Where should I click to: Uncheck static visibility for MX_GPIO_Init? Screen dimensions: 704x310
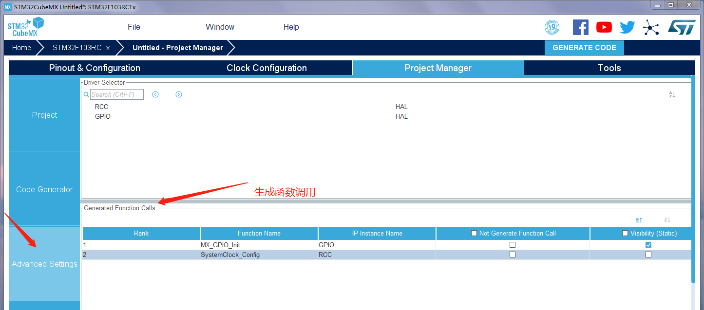click(x=648, y=245)
